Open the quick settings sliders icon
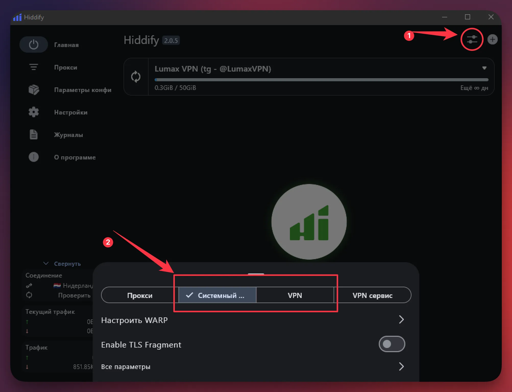The image size is (512, 392). point(472,39)
